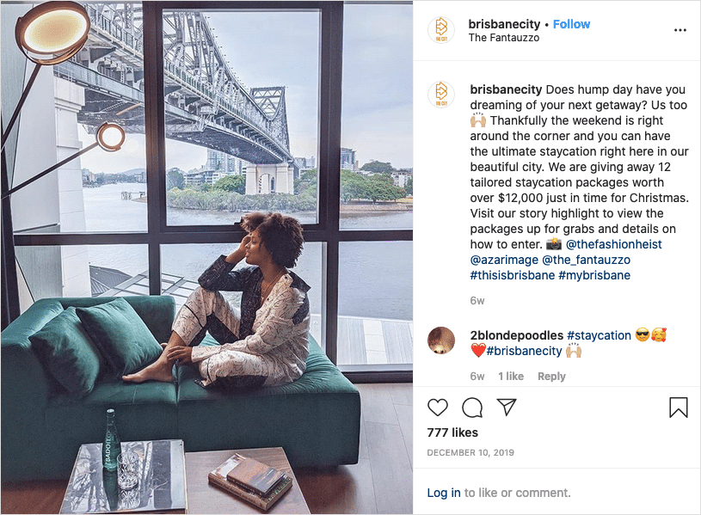
Task: Open the three-dot more options menu
Action: [680, 30]
